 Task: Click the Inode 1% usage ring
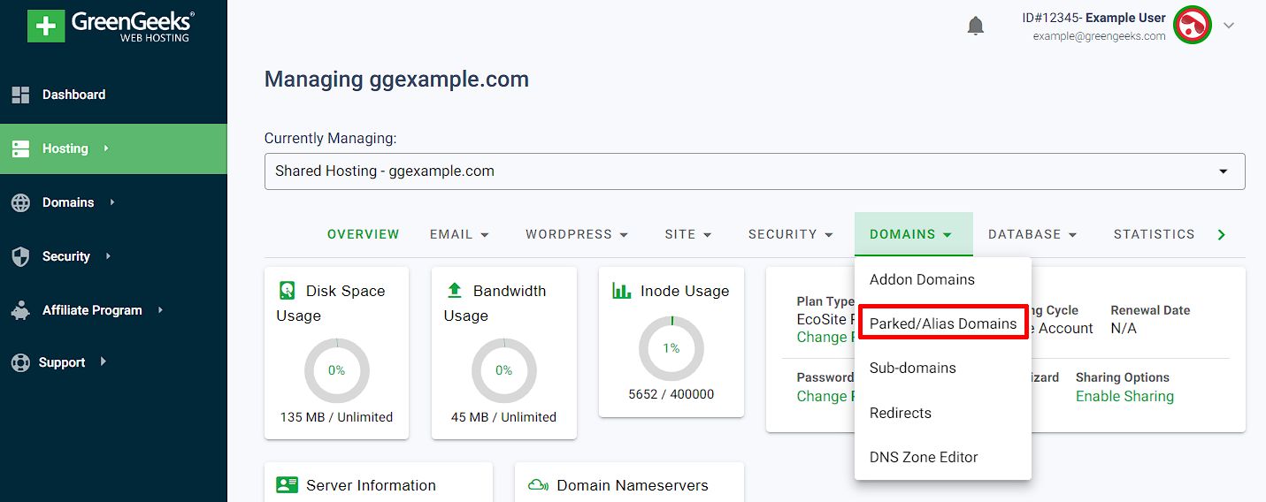pos(671,348)
